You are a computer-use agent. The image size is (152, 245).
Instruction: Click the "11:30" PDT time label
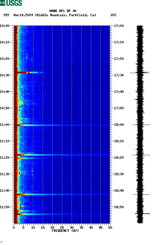click(5, 174)
